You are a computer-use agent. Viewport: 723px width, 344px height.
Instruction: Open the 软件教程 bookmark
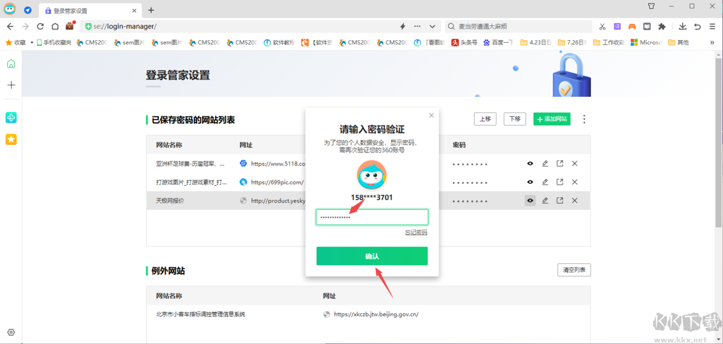pos(280,43)
